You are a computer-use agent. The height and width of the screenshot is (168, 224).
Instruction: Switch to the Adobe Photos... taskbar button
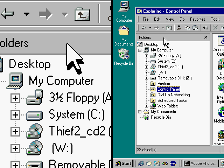point(201,163)
